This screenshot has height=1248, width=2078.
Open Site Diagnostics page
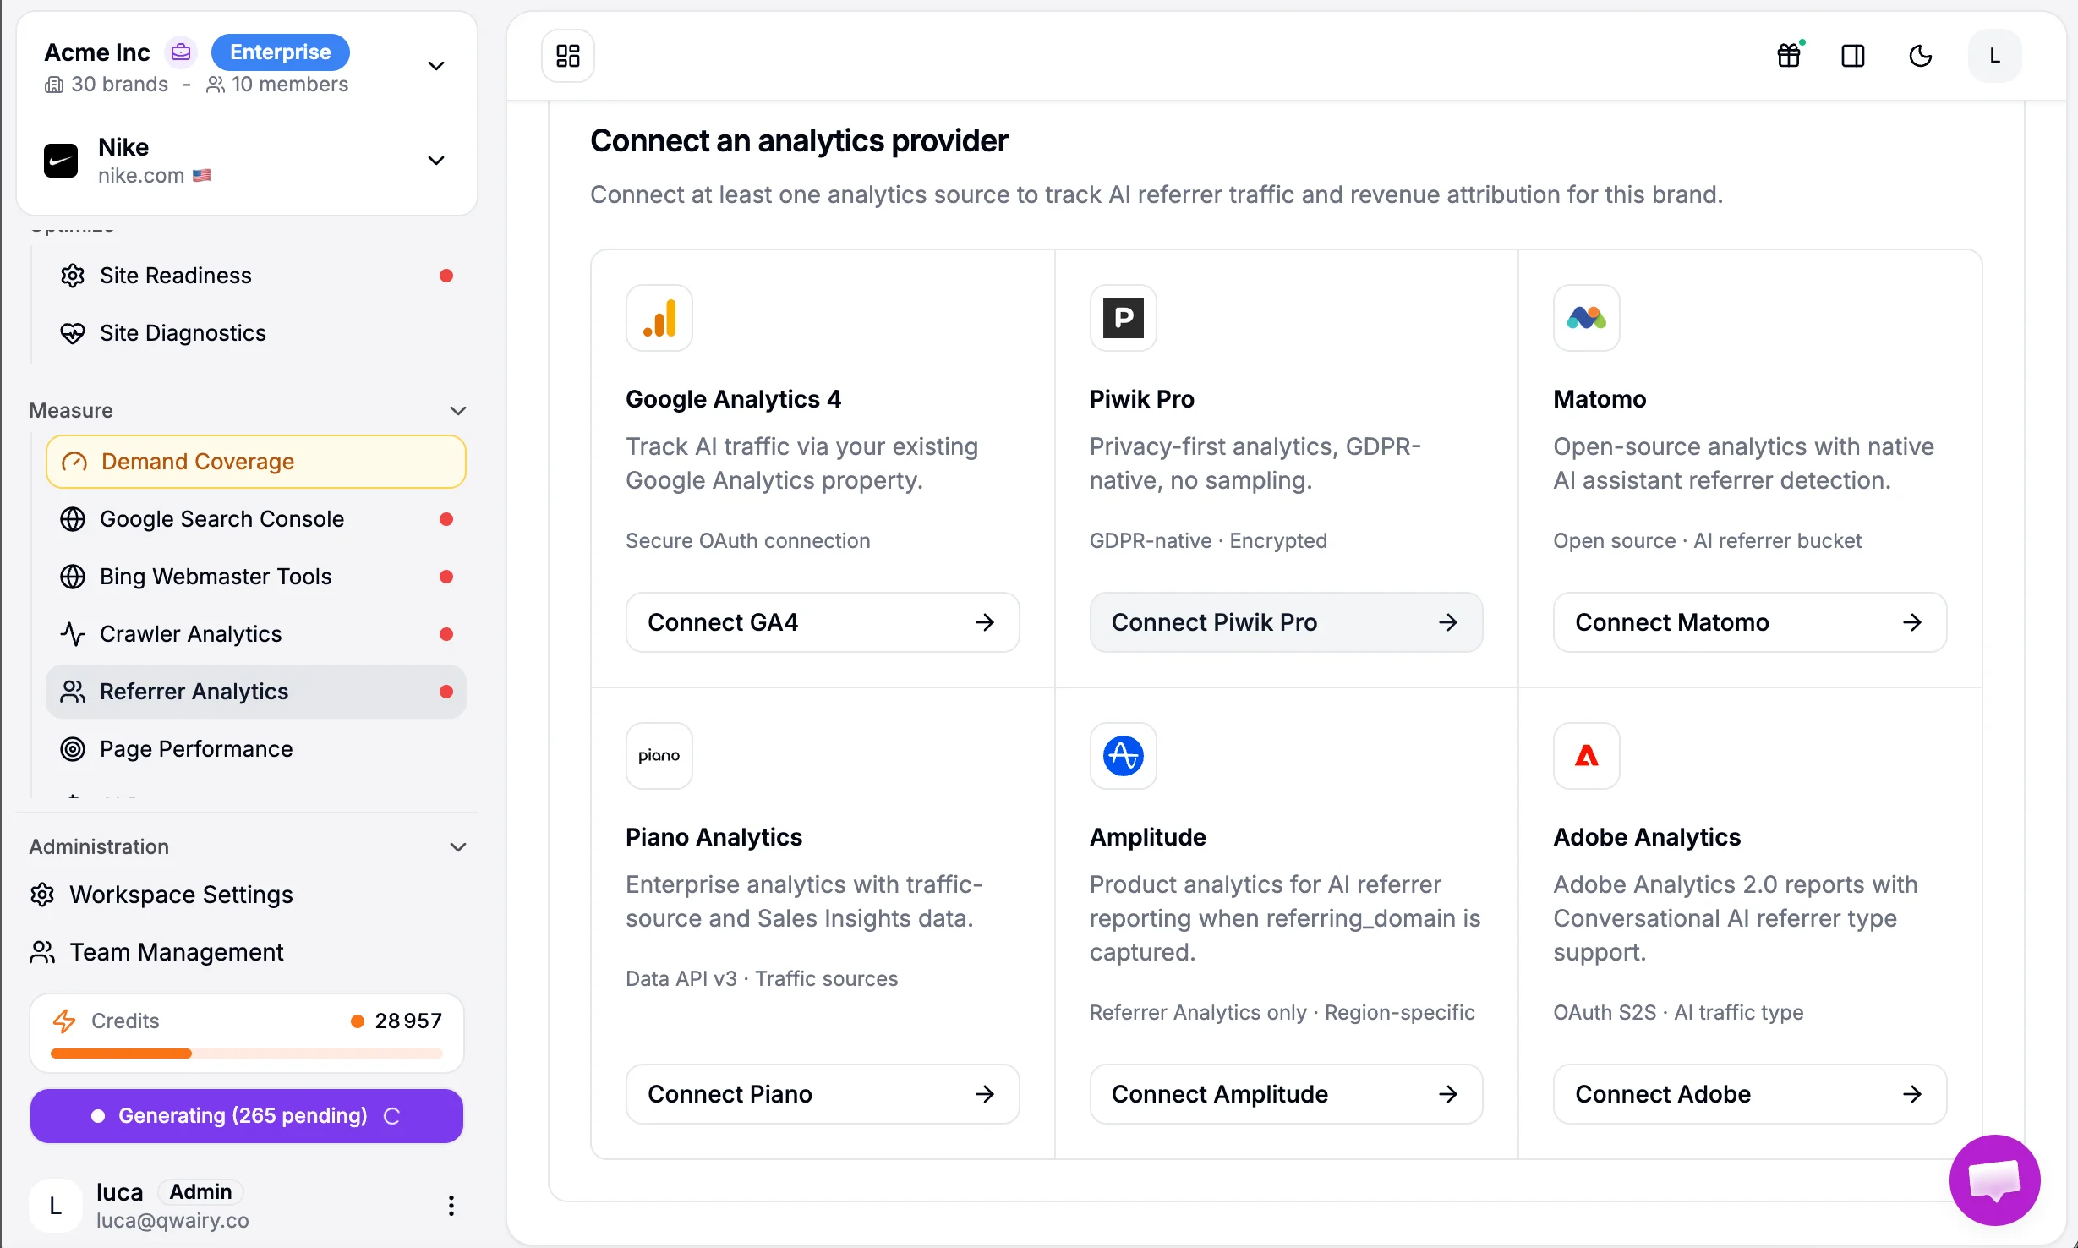pos(256,333)
